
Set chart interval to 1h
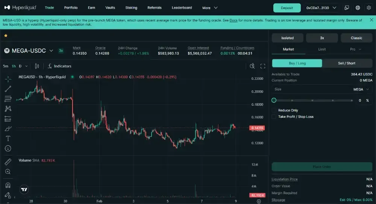click(x=14, y=66)
